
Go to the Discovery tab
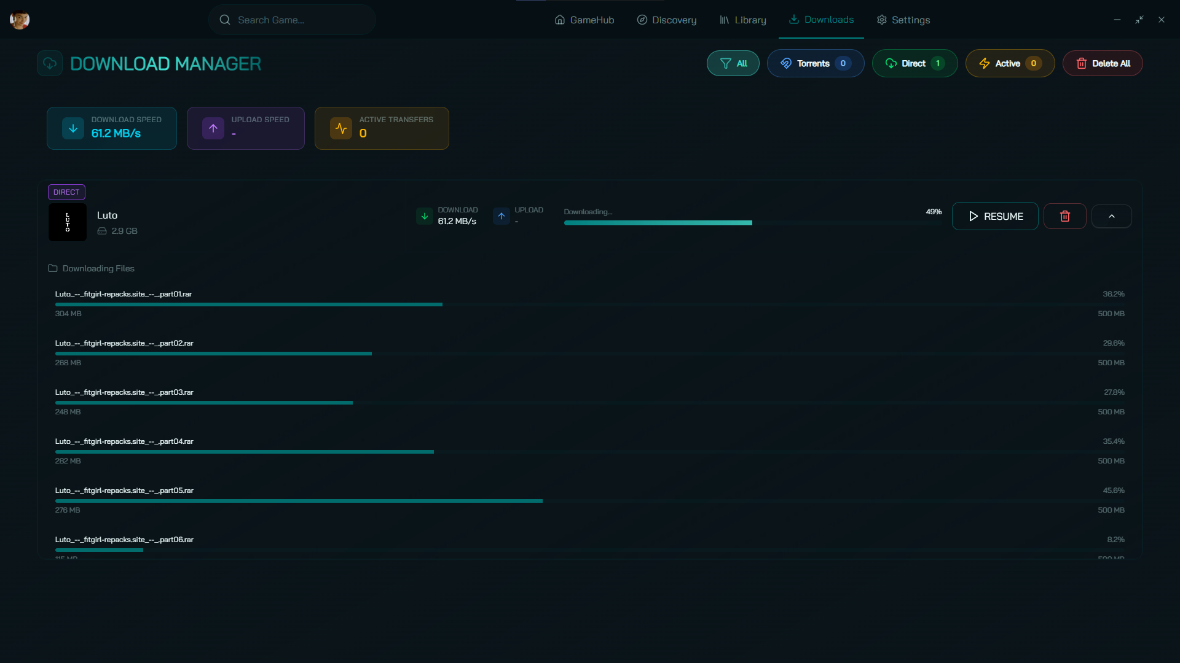(x=667, y=20)
